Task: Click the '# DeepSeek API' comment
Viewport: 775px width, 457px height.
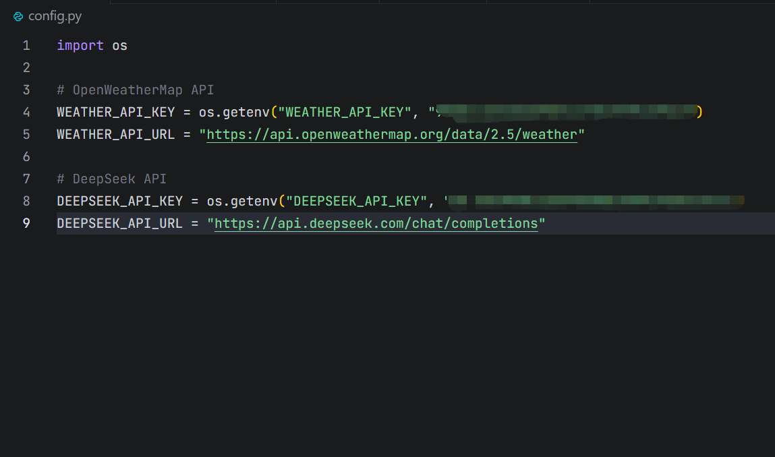Action: 112,179
